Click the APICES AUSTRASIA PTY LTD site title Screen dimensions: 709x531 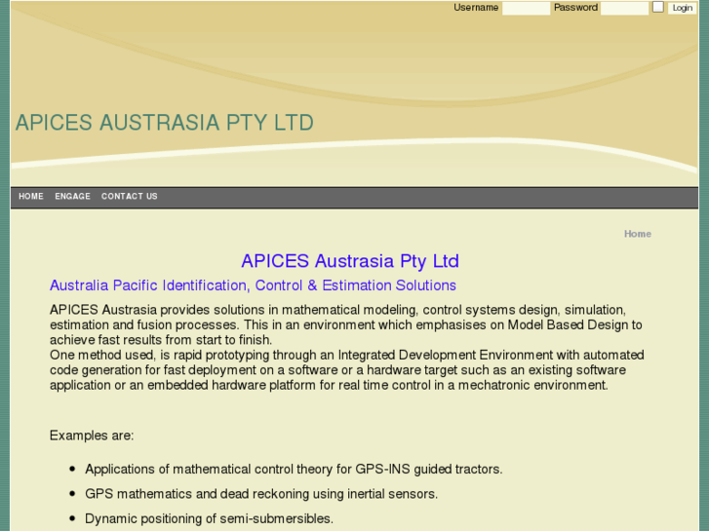(165, 123)
